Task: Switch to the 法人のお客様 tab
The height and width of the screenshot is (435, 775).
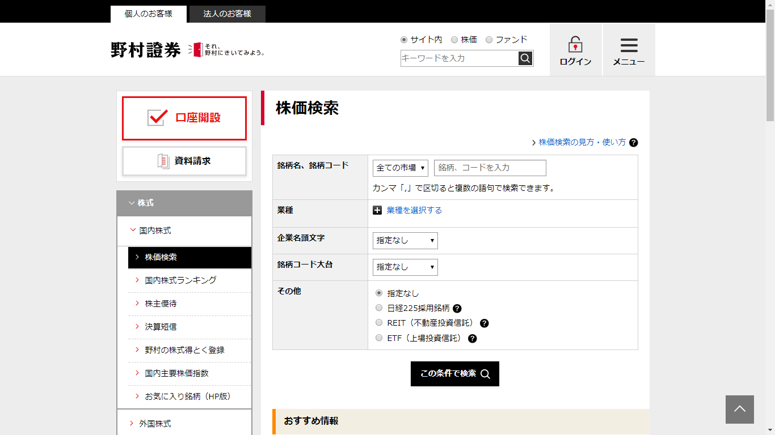Action: point(227,14)
